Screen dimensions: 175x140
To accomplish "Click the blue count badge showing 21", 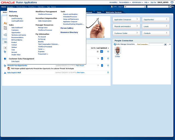I will (x=102, y=51).
